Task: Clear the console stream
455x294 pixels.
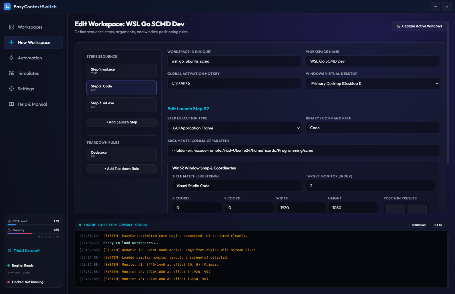Action: (x=438, y=225)
